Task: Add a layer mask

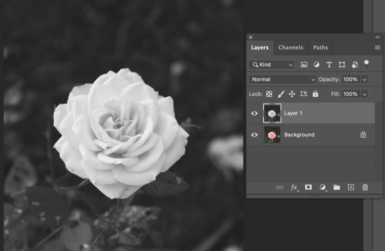Action: 308,187
